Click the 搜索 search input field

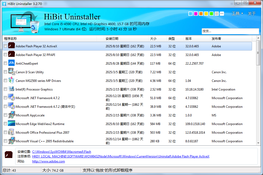point(230,31)
